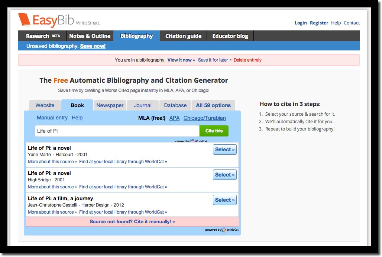Select the HighBridge 2001 result
Image resolution: width=382 pixels, height=257 pixels.
click(x=224, y=175)
